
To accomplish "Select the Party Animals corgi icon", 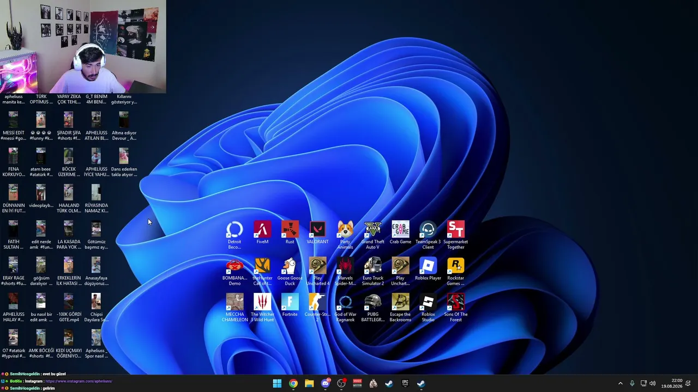I will [x=345, y=235].
